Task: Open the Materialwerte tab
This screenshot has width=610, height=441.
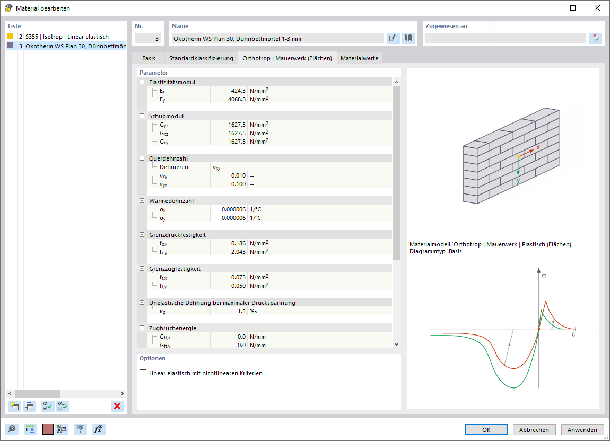Action: (x=359, y=58)
